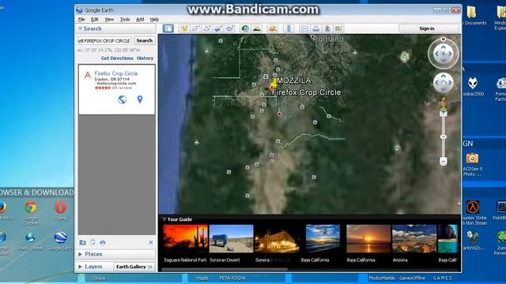Click the move-right arrow on the hand joystick
Image resolution: width=506 pixels, height=284 pixels.
coord(450,83)
